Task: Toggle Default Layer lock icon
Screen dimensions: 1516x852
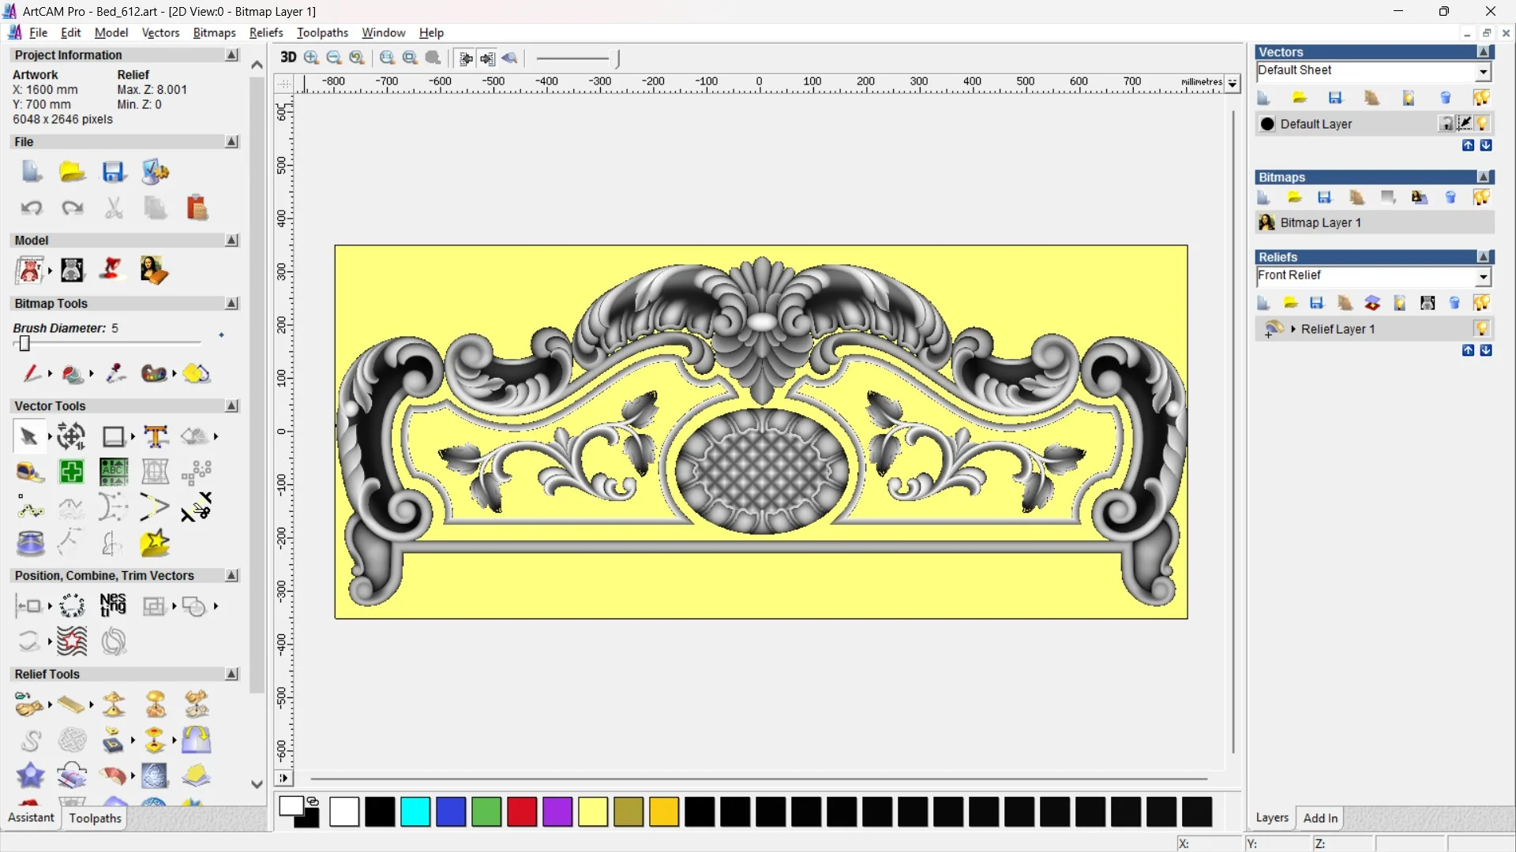Action: pos(1446,124)
